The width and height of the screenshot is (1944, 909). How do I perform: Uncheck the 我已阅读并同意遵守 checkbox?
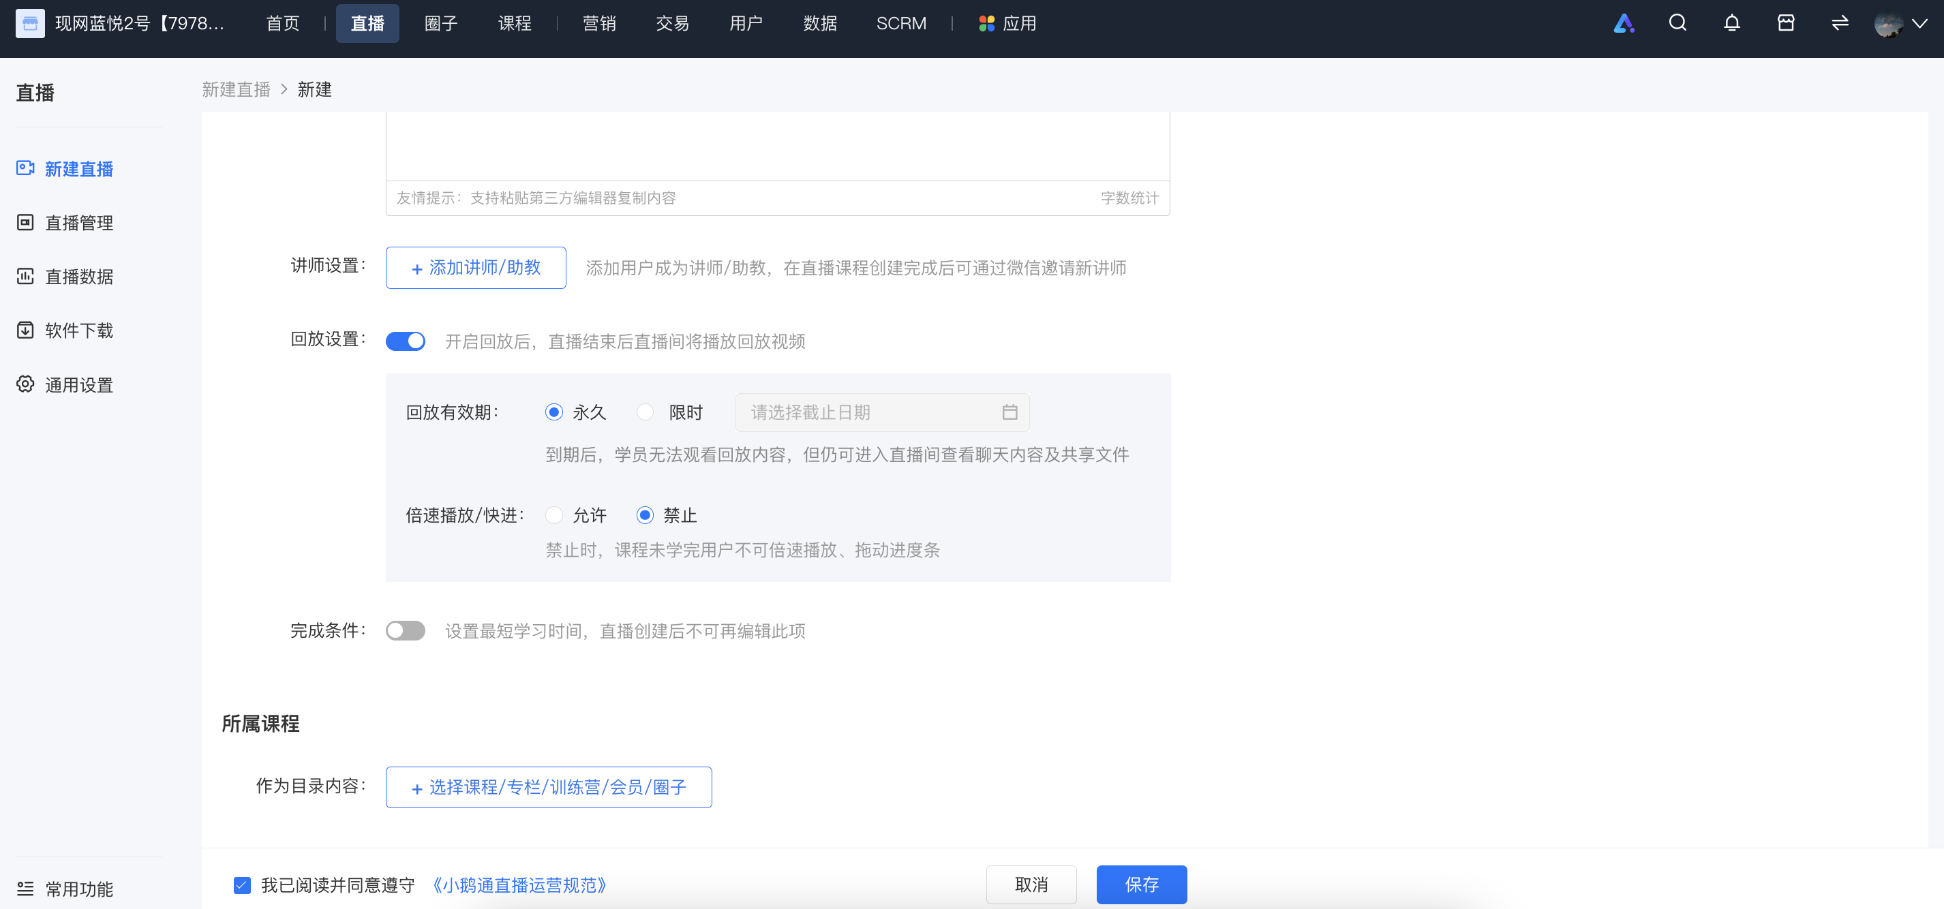[242, 885]
